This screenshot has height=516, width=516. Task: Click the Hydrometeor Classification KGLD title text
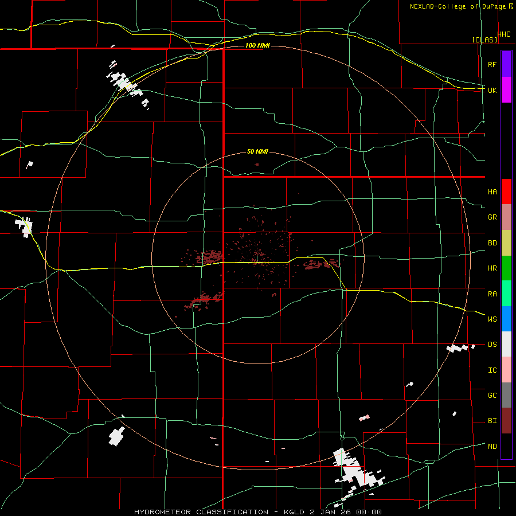coord(257,512)
